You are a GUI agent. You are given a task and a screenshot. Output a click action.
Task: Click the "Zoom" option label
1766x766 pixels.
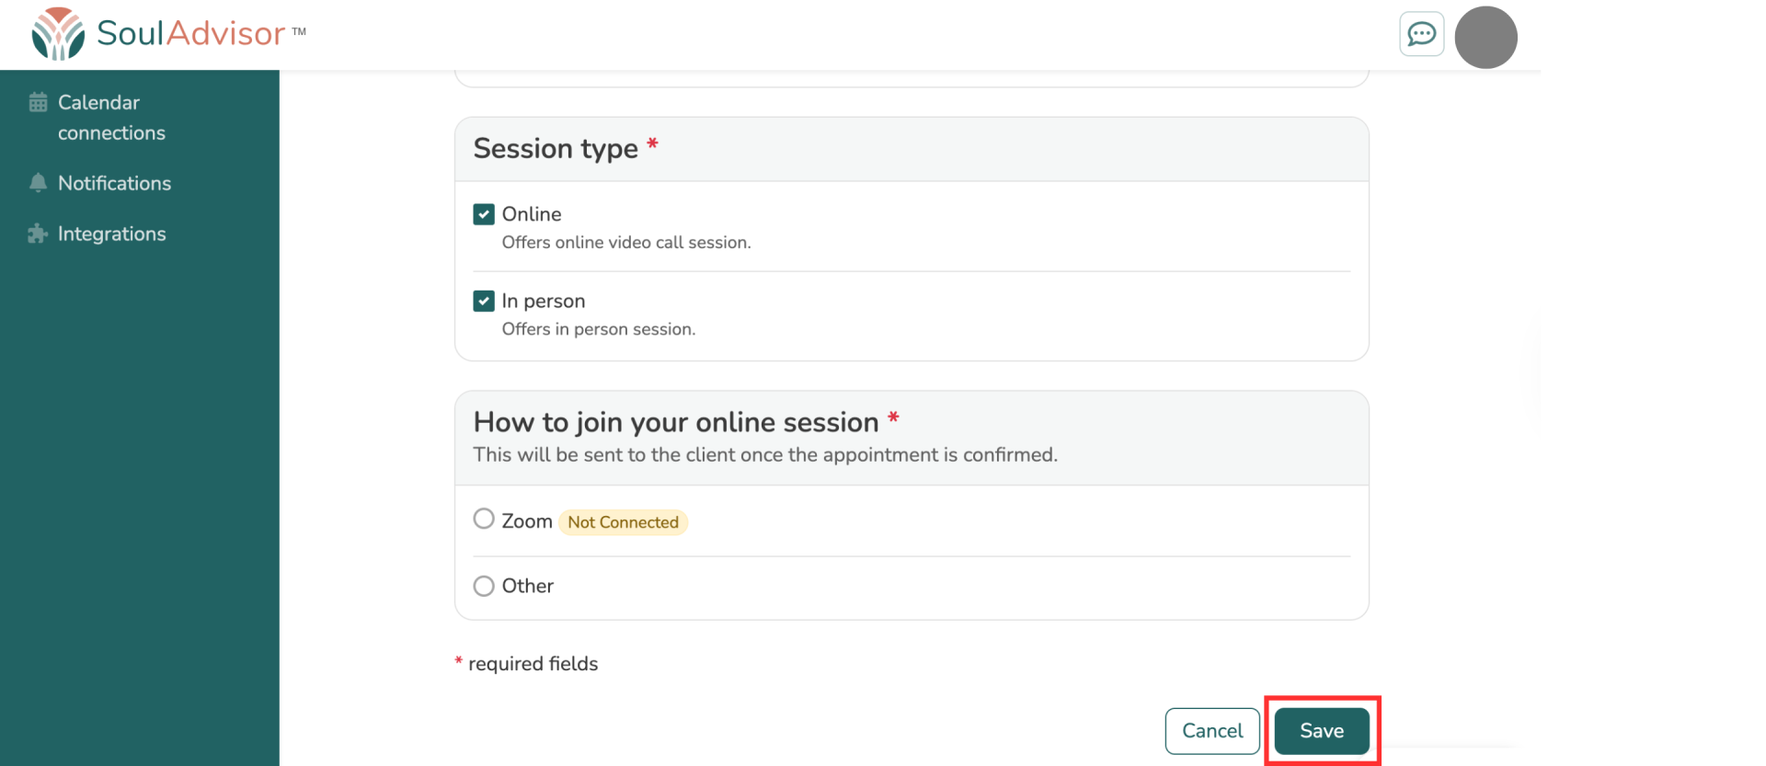point(526,521)
